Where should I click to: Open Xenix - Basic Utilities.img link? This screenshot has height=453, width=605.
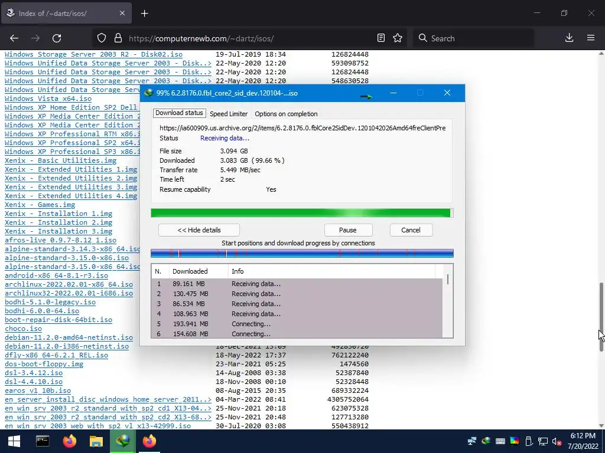(x=61, y=160)
